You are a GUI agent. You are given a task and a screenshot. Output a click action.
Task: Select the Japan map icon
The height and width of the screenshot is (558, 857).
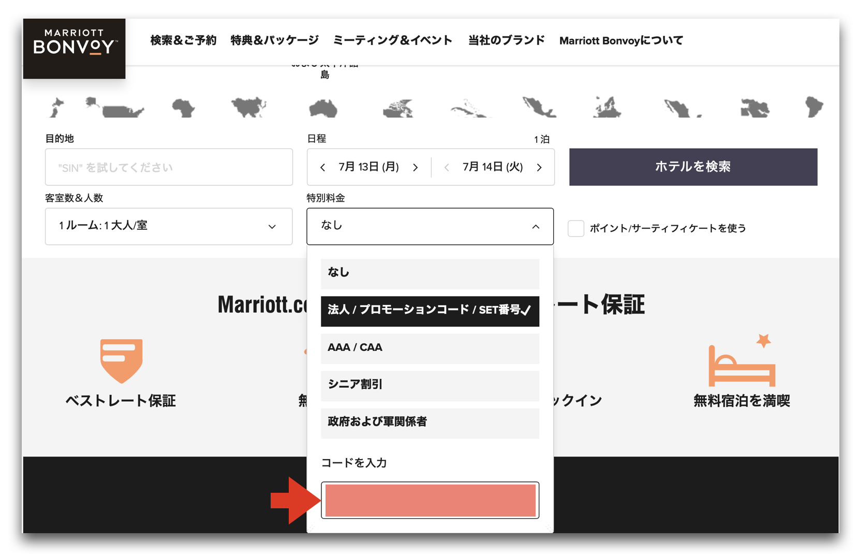point(56,107)
